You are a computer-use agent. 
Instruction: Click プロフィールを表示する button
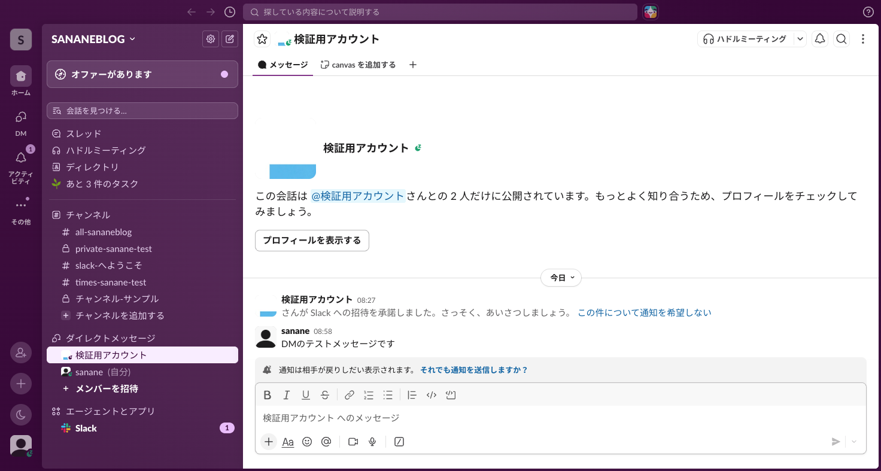[312, 241]
